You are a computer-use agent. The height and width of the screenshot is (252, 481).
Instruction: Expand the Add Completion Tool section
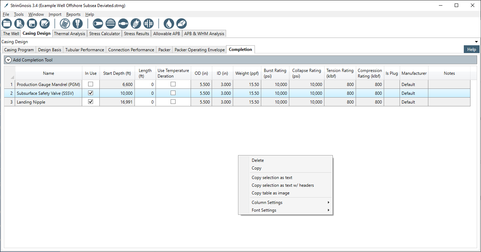(x=8, y=60)
